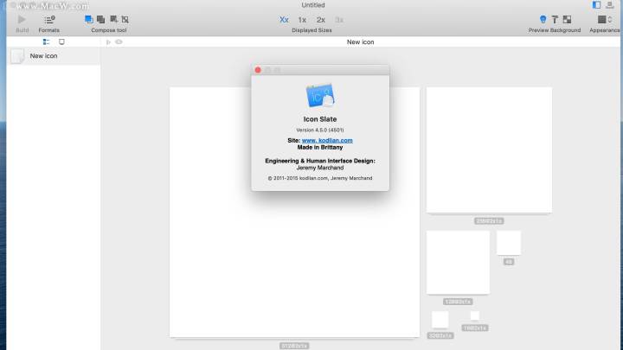Click the 'Untitled' window title
Viewport: 623px width, 350px height.
[x=313, y=5]
